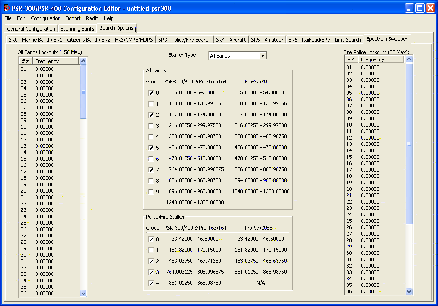Open the Stalker Type dropdown

262,56
